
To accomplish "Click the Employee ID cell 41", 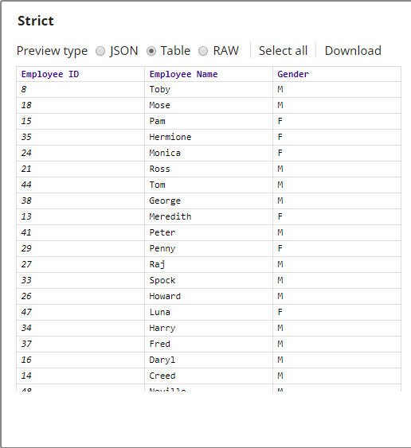I will click(x=80, y=233).
